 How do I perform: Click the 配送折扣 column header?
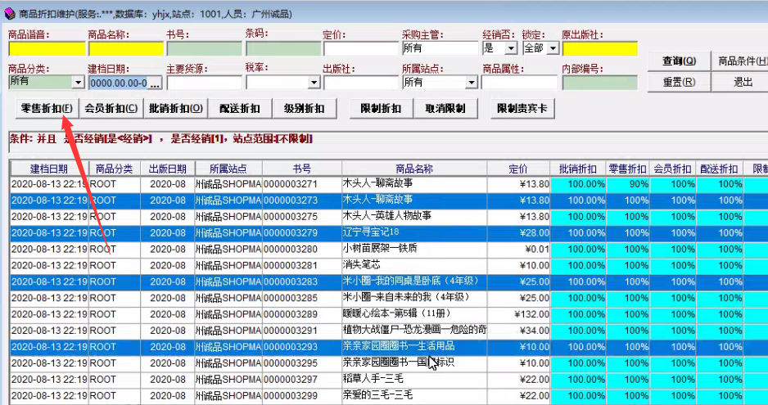point(719,169)
